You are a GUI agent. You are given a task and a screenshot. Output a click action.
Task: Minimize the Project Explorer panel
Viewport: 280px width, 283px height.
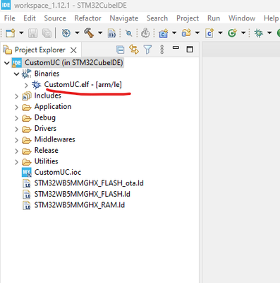point(176,48)
